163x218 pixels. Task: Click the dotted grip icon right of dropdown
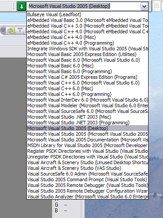157,6
